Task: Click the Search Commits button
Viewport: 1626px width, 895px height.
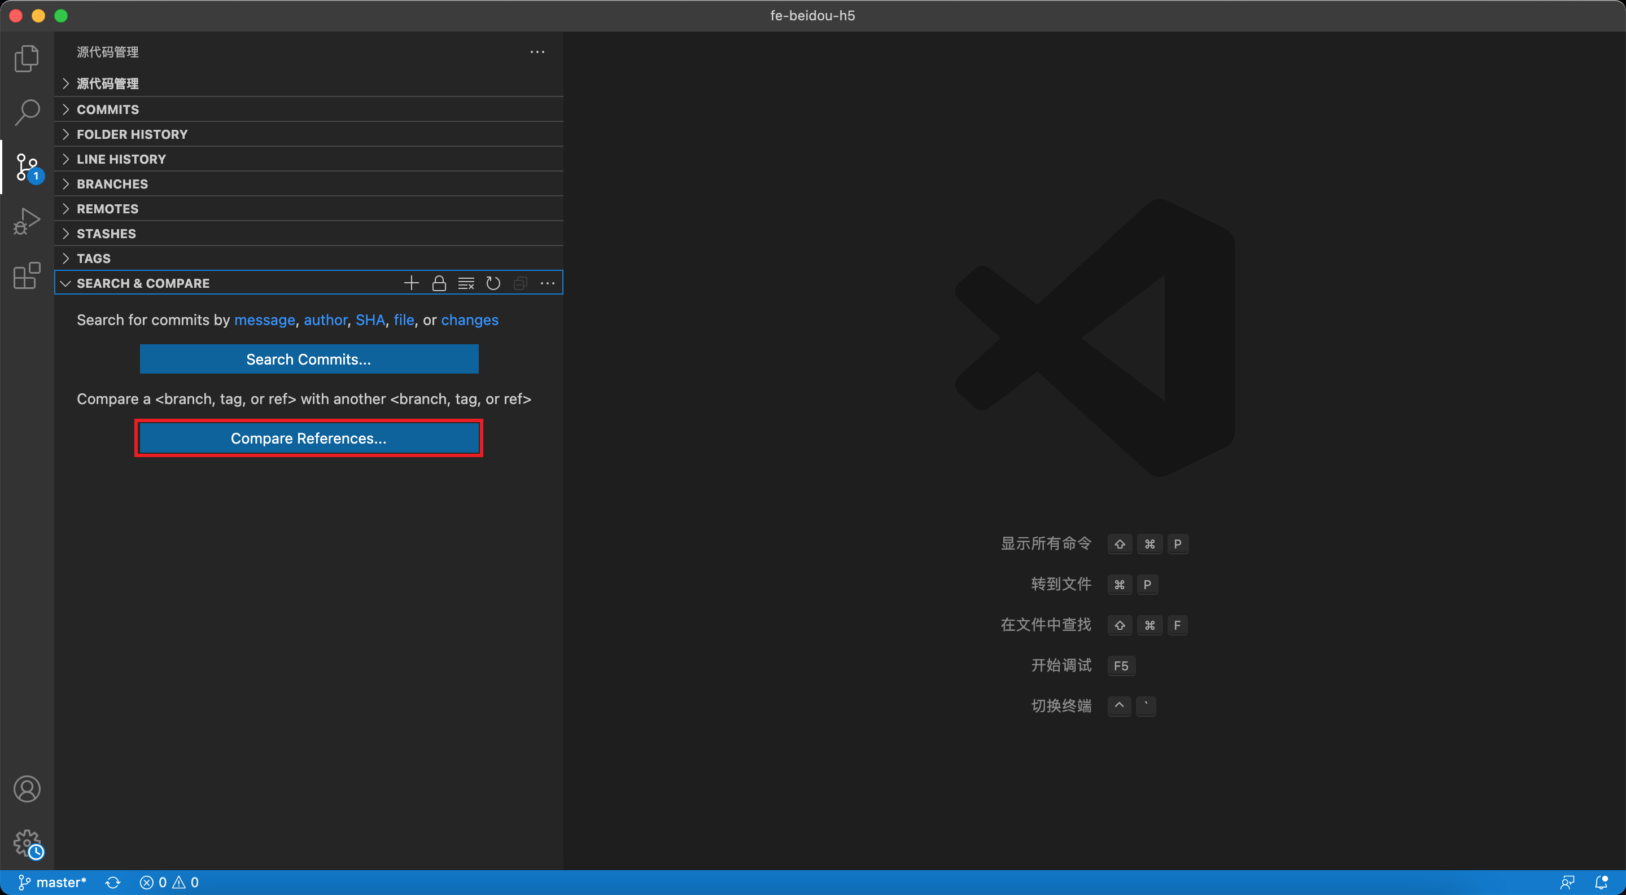Action: coord(309,359)
